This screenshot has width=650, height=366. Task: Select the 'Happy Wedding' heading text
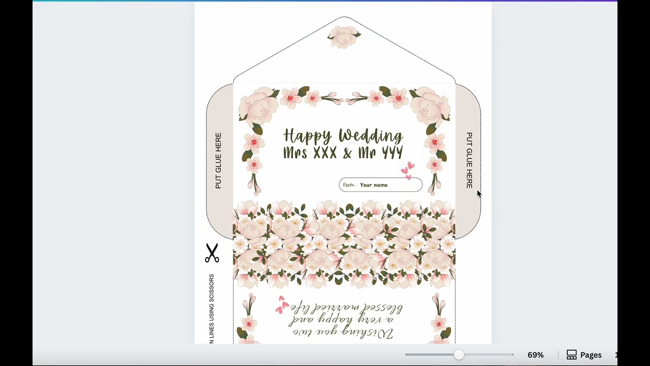pos(343,135)
